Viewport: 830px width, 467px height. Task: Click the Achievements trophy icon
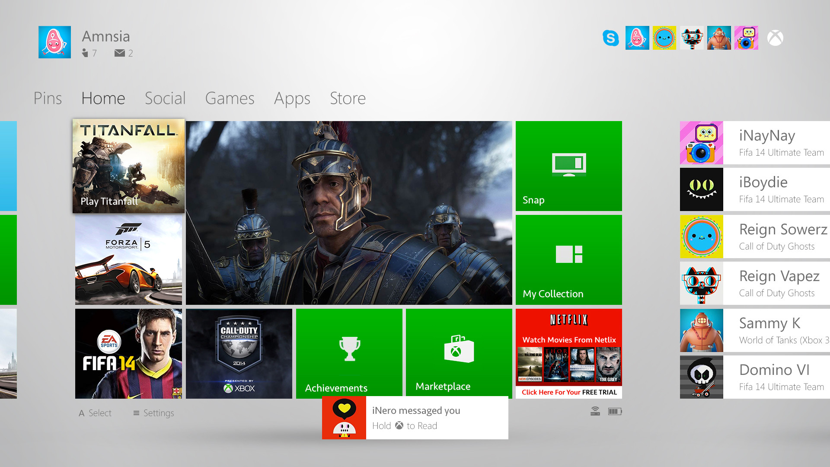(x=349, y=349)
